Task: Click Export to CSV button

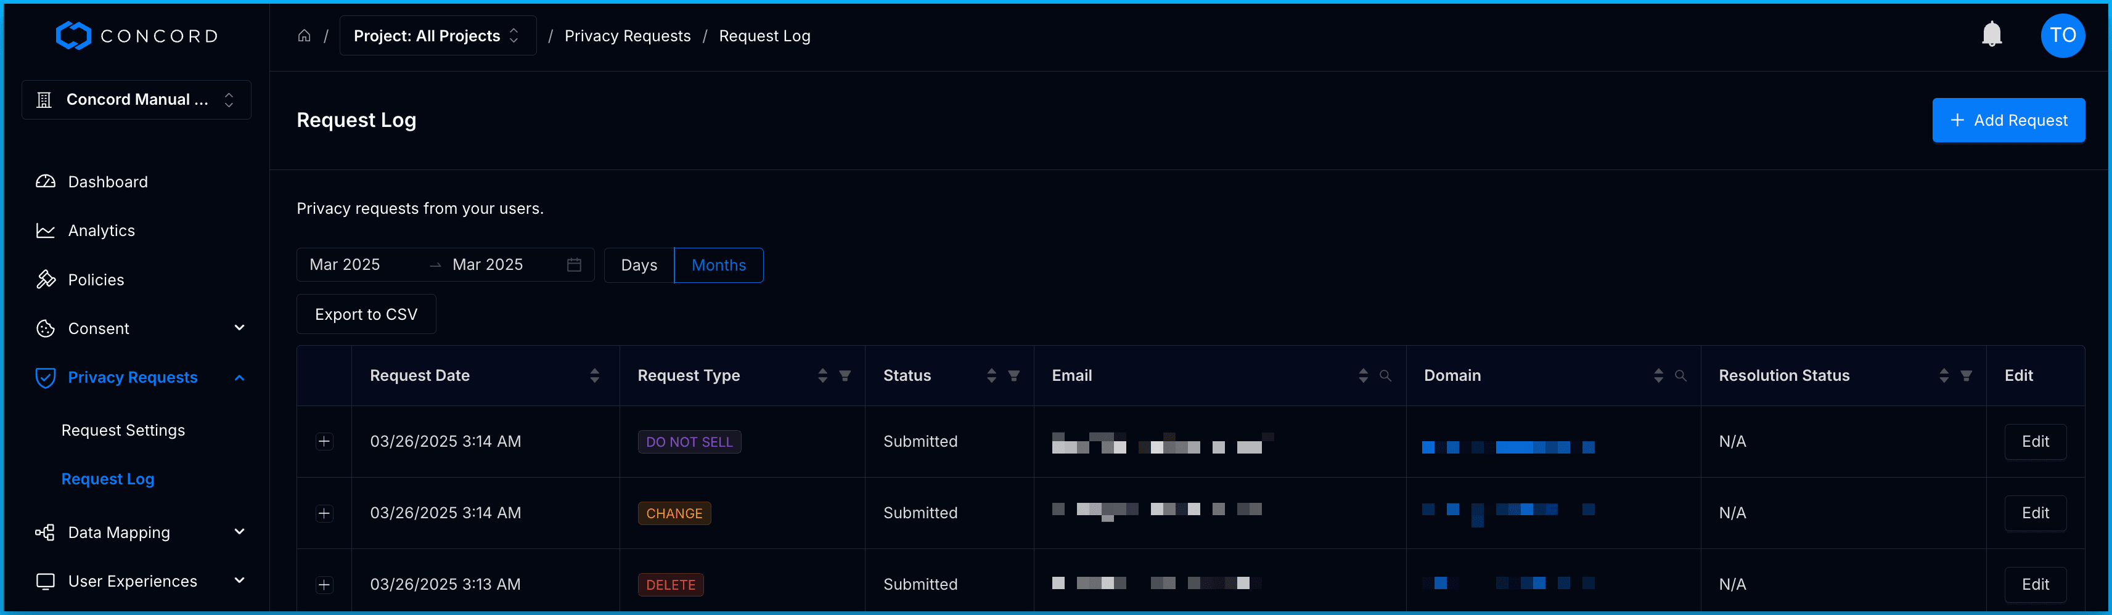Action: pyautogui.click(x=366, y=315)
